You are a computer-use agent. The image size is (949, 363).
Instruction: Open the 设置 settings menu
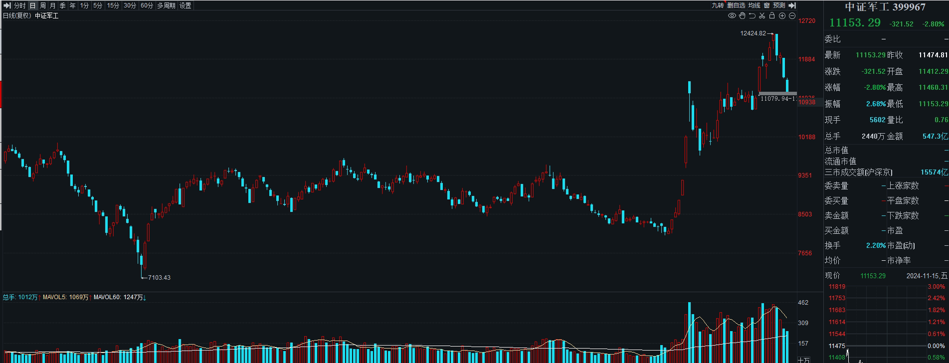coord(186,5)
